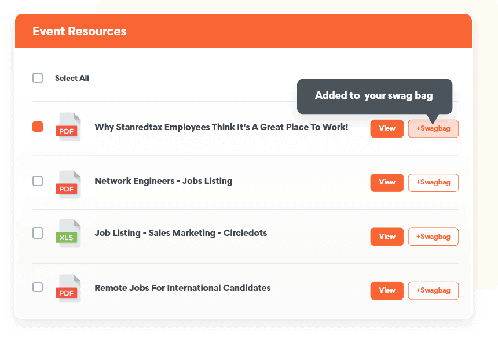
Task: Mark the Remote Jobs For International Candidates checkbox
Action: (38, 287)
